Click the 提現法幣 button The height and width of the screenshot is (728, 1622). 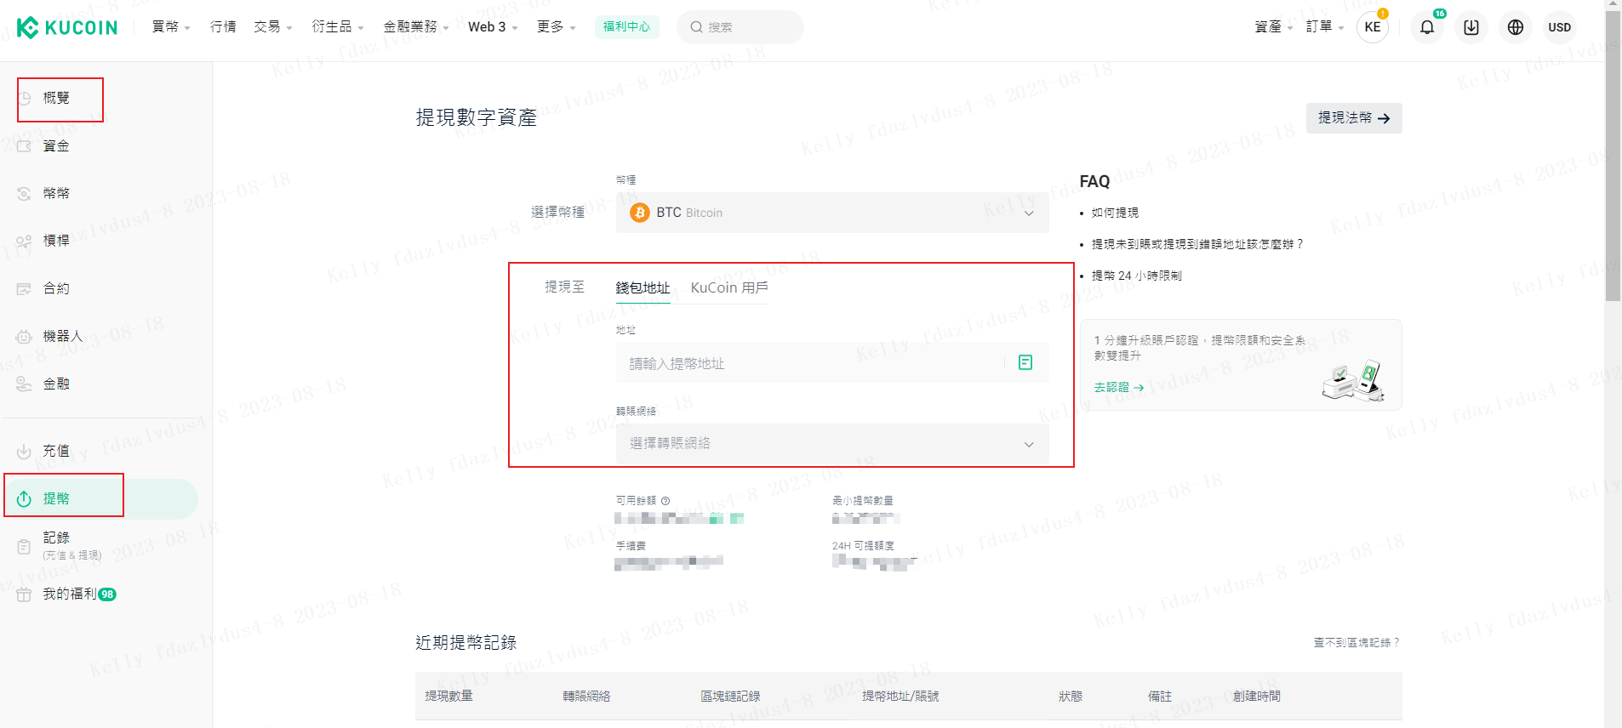(x=1354, y=118)
